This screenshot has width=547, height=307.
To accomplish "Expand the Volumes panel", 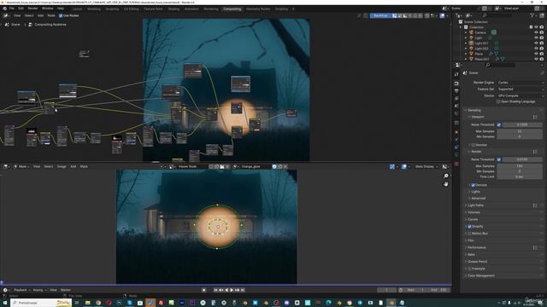I will click(473, 212).
